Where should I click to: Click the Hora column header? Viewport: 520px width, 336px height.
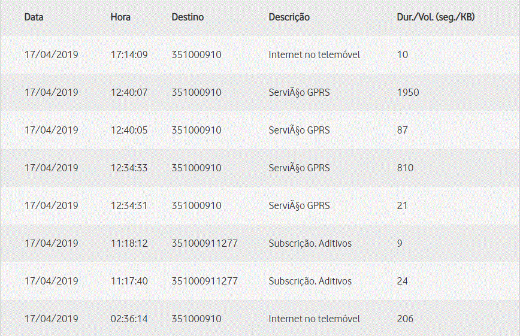120,17
